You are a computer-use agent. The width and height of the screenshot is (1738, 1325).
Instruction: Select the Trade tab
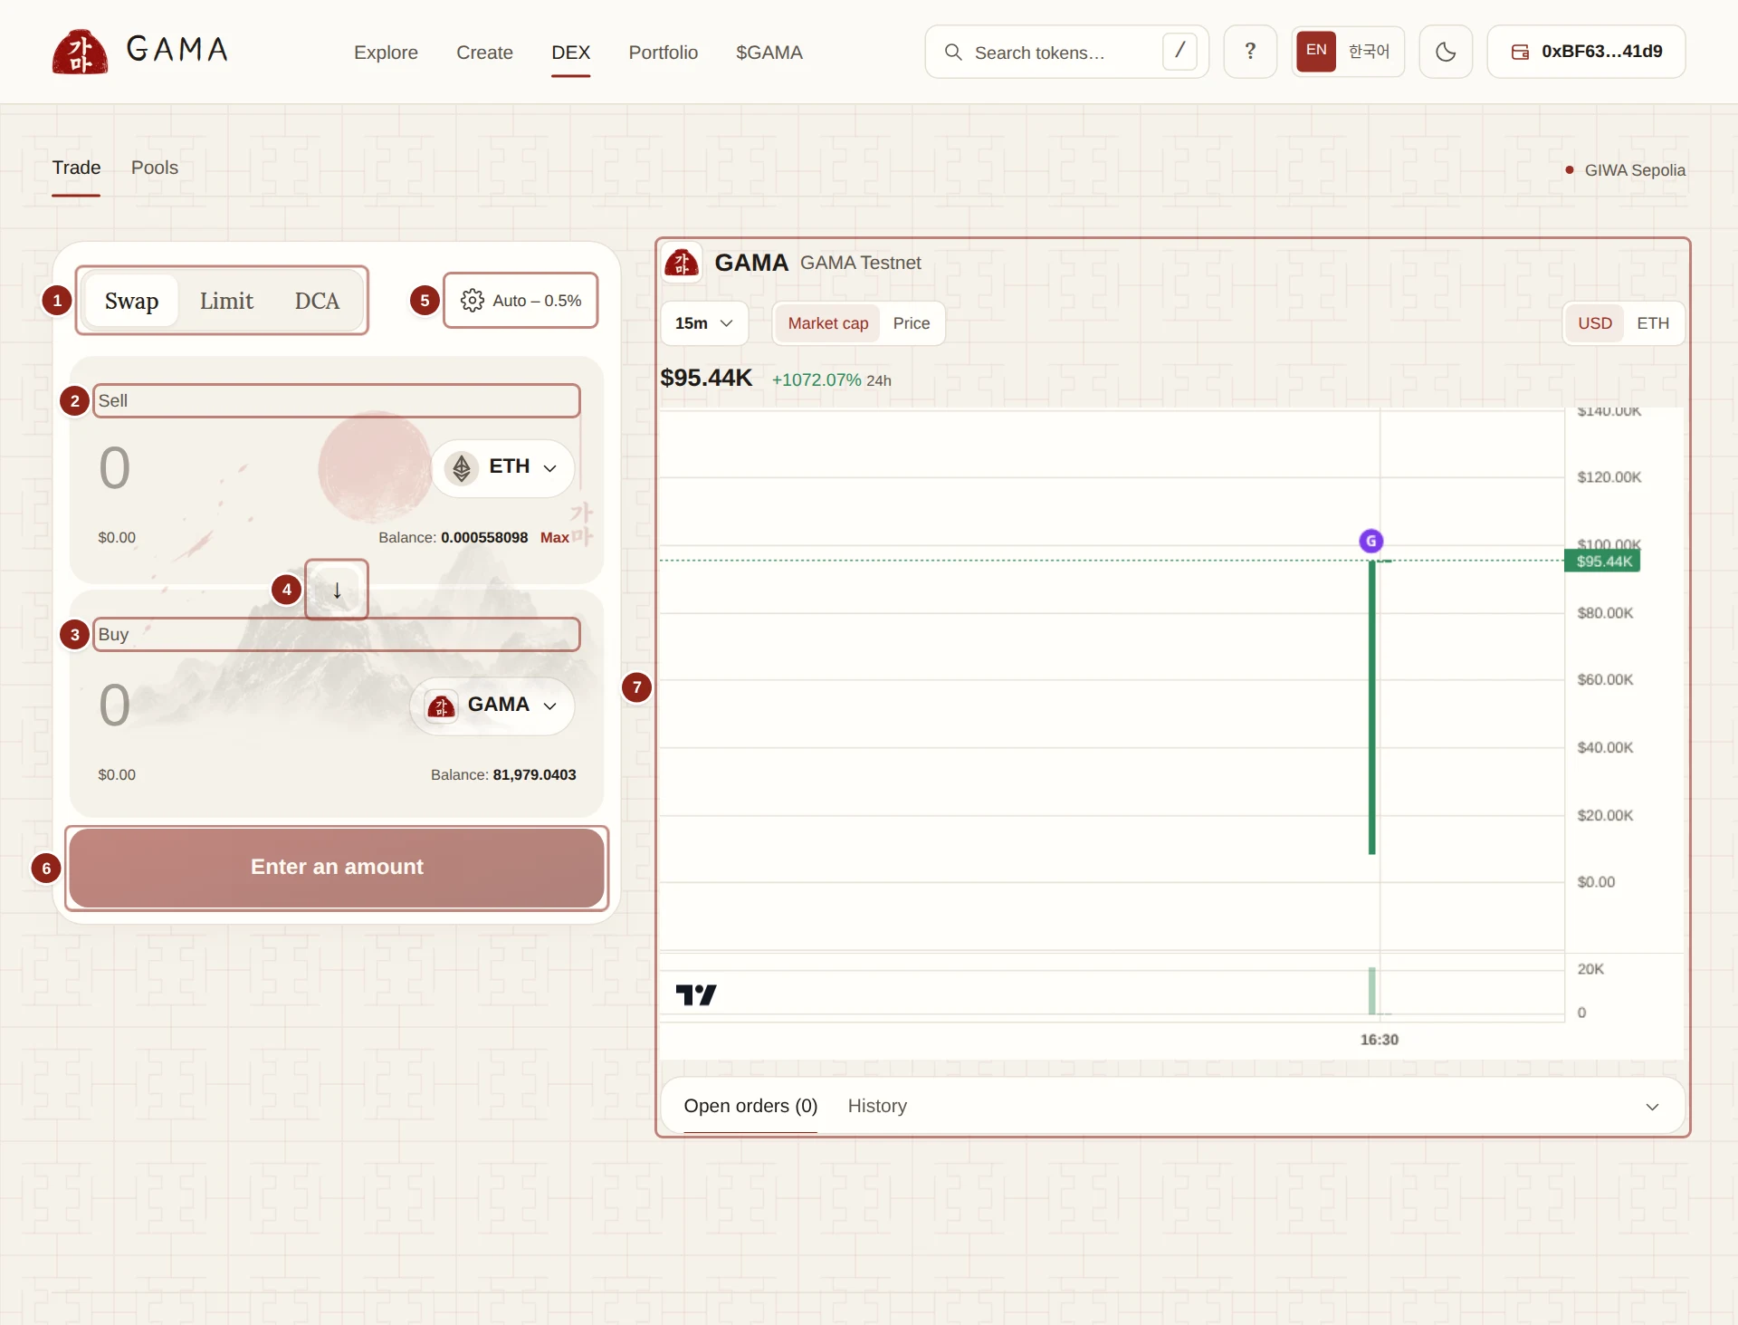pyautogui.click(x=76, y=168)
